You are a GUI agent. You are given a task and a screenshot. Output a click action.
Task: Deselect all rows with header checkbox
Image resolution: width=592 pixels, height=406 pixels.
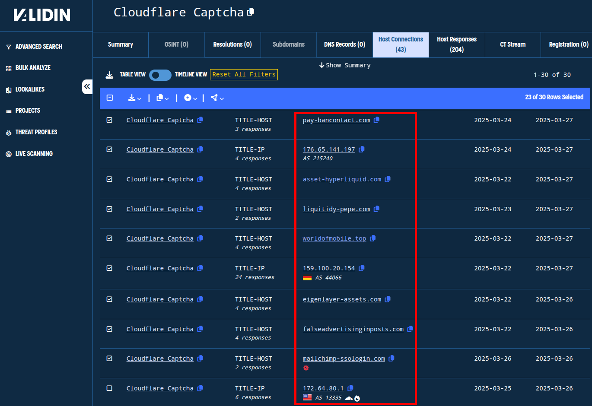110,98
